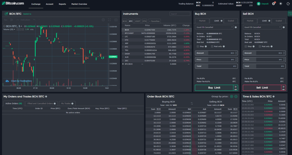Open the My Trades tab
Image resolution: width=292 pixels, height=155 pixels.
click(x=67, y=104)
